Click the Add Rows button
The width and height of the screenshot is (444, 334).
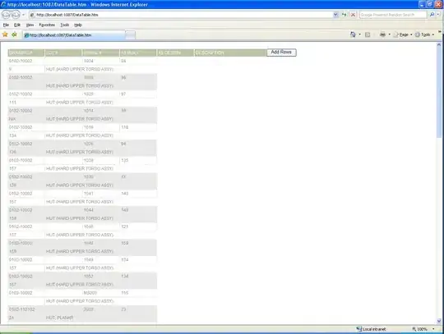pos(281,53)
